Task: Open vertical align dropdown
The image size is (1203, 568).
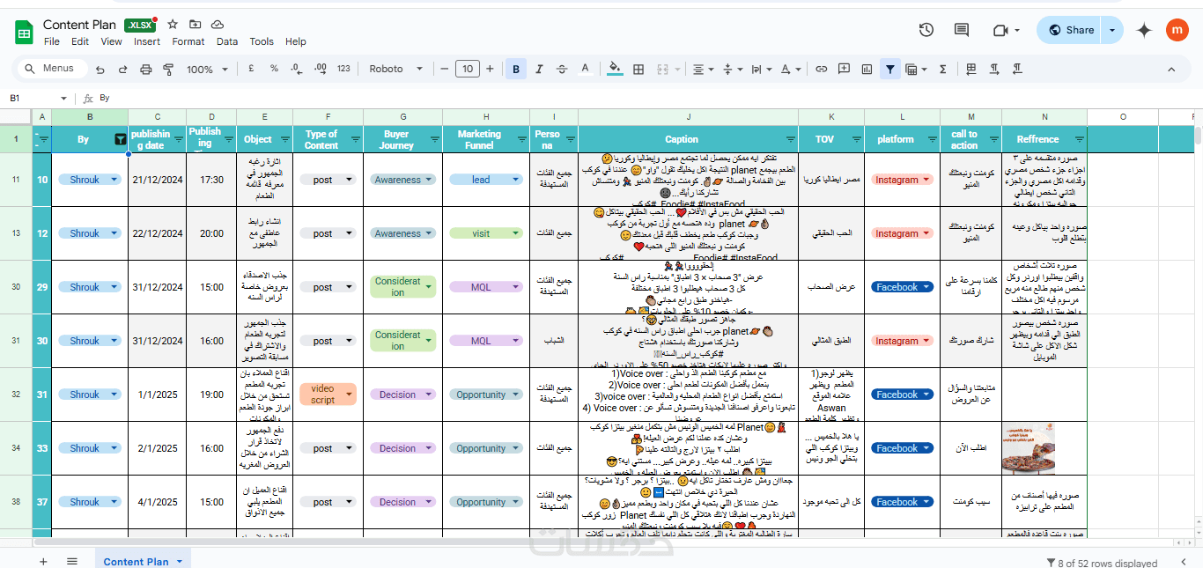Action: click(731, 69)
